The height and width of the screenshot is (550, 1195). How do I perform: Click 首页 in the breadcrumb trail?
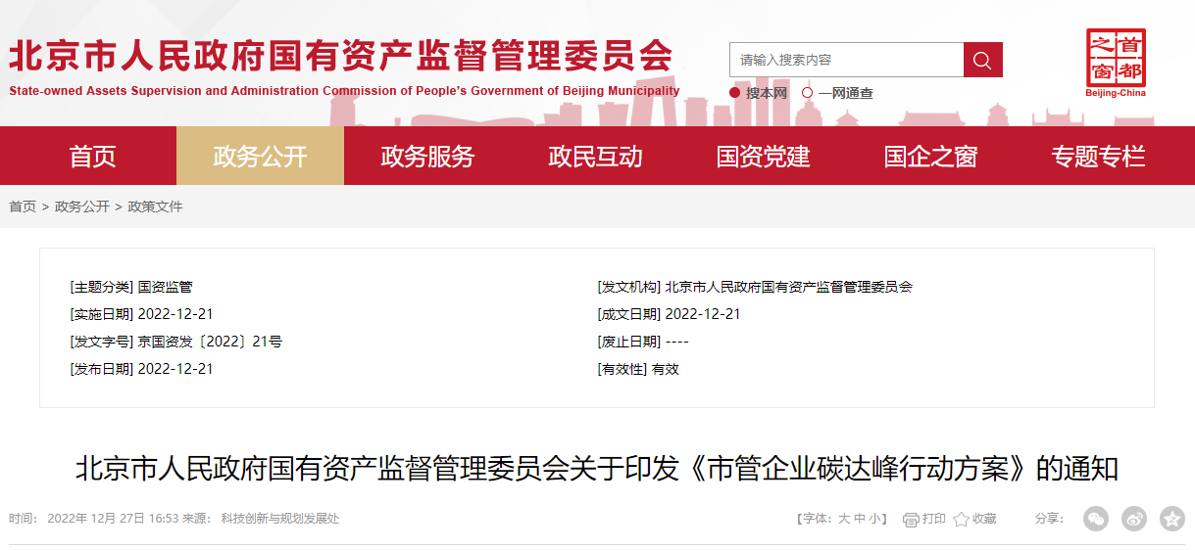click(23, 206)
